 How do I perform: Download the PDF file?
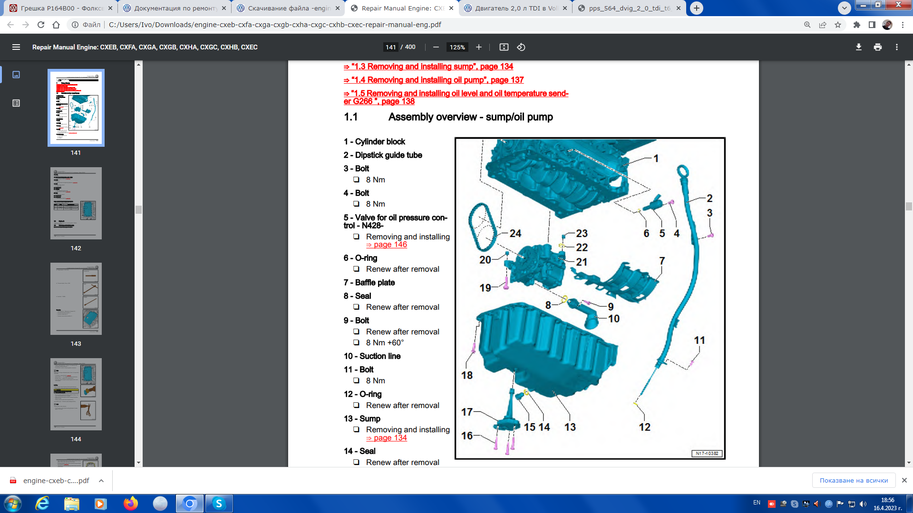858,47
